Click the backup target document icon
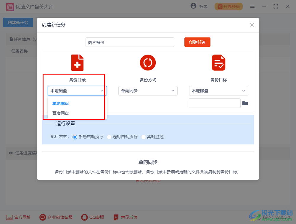Image resolution: width=296 pixels, height=224 pixels. pyautogui.click(x=218, y=62)
